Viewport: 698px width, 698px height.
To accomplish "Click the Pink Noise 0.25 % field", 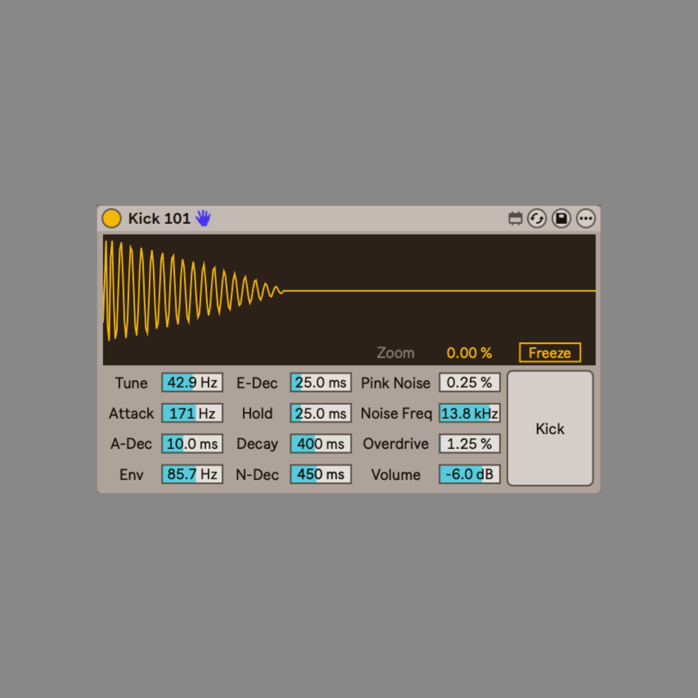I will [x=469, y=382].
